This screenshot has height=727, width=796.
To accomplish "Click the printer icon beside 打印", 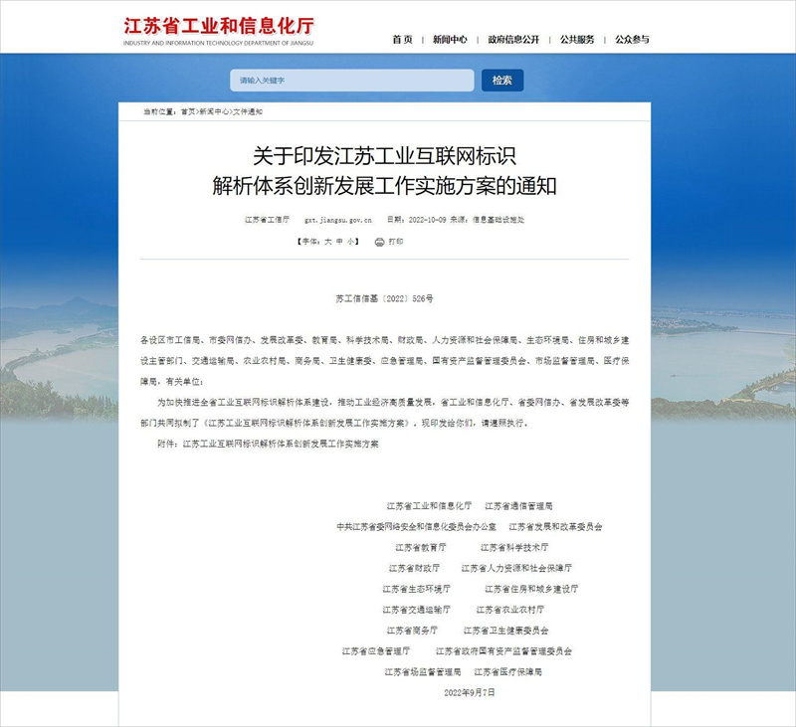I will tap(379, 242).
